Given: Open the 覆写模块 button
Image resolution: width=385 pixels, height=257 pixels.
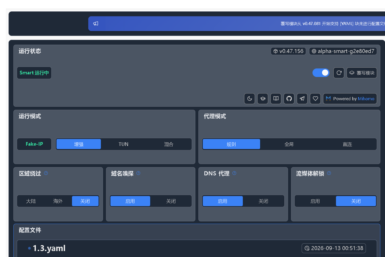Looking at the screenshot, I should 362,73.
